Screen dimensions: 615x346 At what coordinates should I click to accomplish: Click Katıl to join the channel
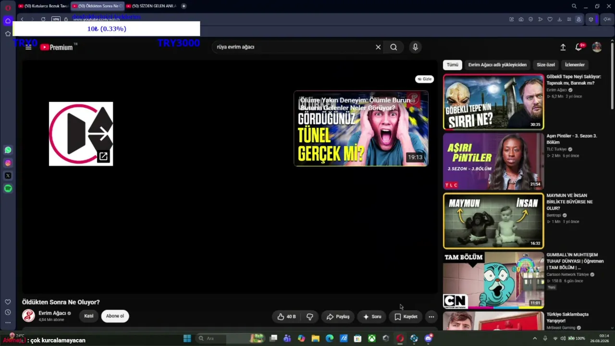(x=89, y=316)
